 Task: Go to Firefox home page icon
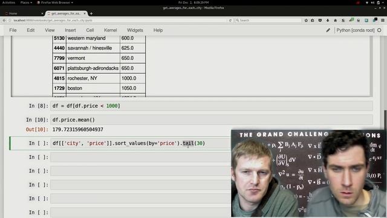[x=336, y=20]
